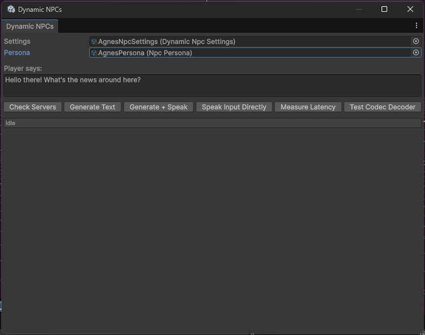Screen dimensions: 425x335
Task: Select the Dynamic NPCs tab
Action: (30, 27)
